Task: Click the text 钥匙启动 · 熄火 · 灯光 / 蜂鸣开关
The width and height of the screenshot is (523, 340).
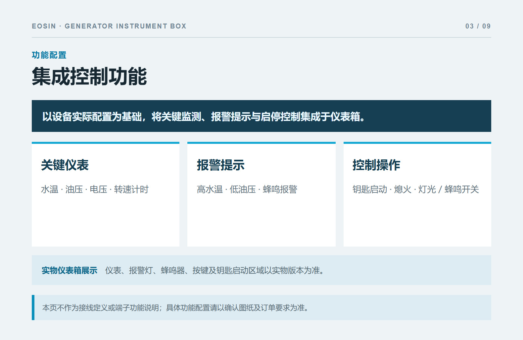Action: coord(416,189)
